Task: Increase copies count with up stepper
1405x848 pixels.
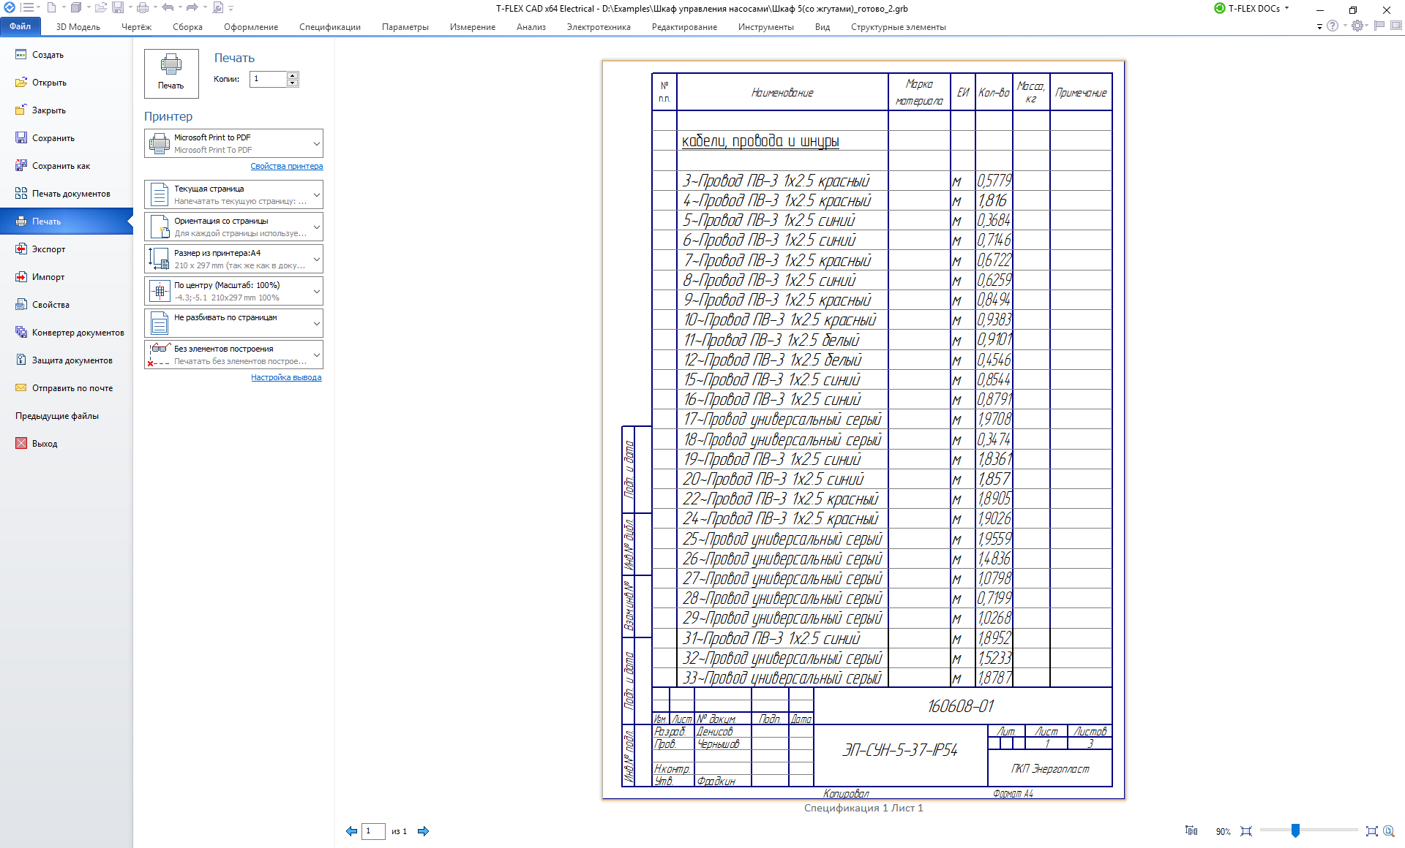Action: [x=293, y=75]
